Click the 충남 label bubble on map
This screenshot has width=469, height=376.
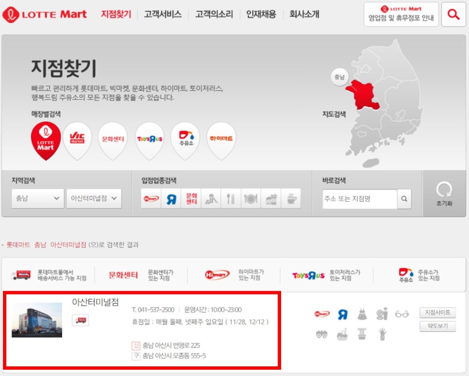[339, 77]
